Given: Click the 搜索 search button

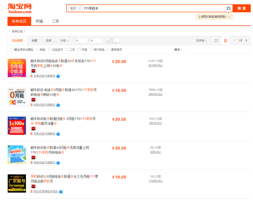Looking at the screenshot, I should (241, 8).
